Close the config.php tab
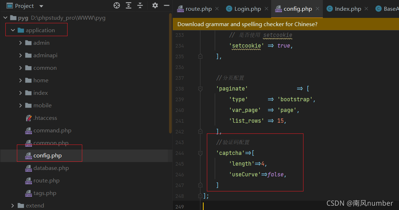The height and width of the screenshot is (210, 399). click(x=317, y=9)
